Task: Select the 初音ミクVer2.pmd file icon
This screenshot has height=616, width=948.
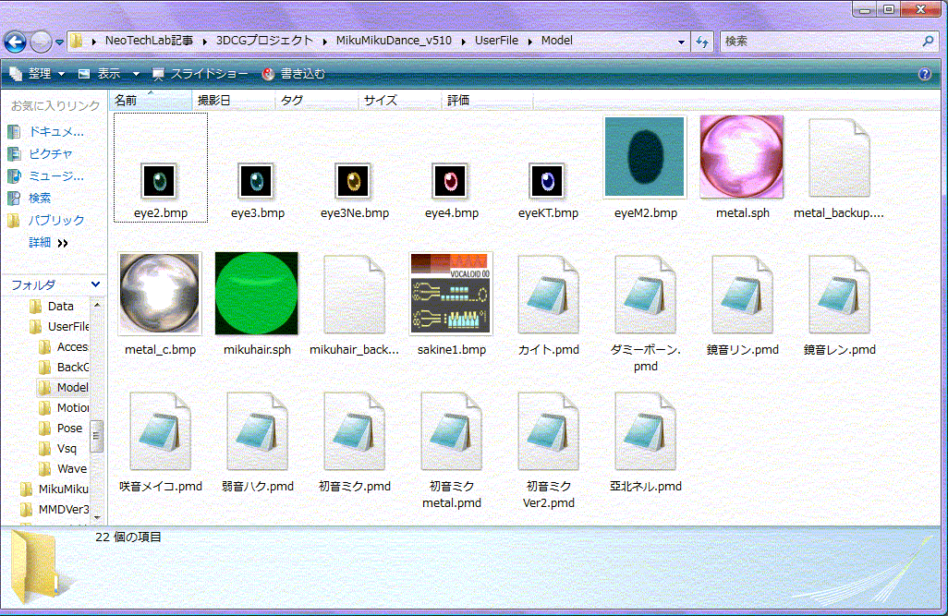Action: point(548,431)
